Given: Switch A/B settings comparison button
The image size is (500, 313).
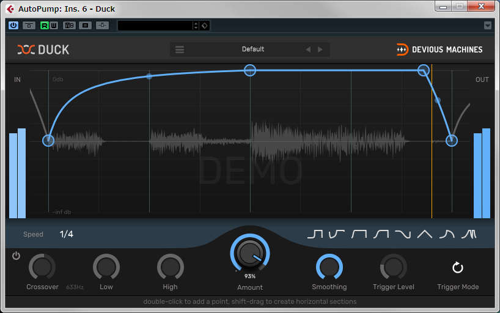Looking at the screenshot, I should tap(69, 25).
